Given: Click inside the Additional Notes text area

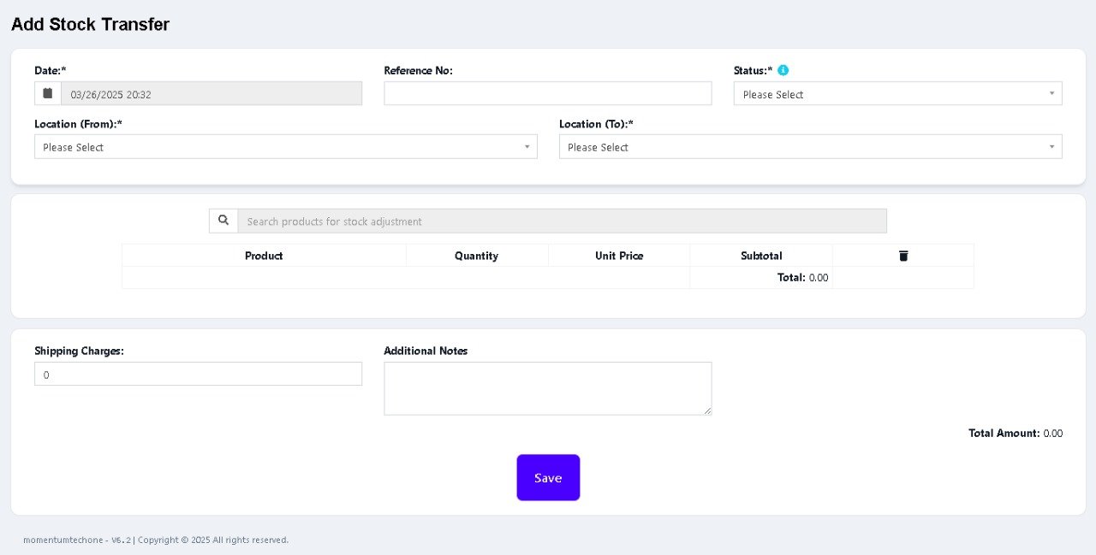Looking at the screenshot, I should [x=547, y=388].
